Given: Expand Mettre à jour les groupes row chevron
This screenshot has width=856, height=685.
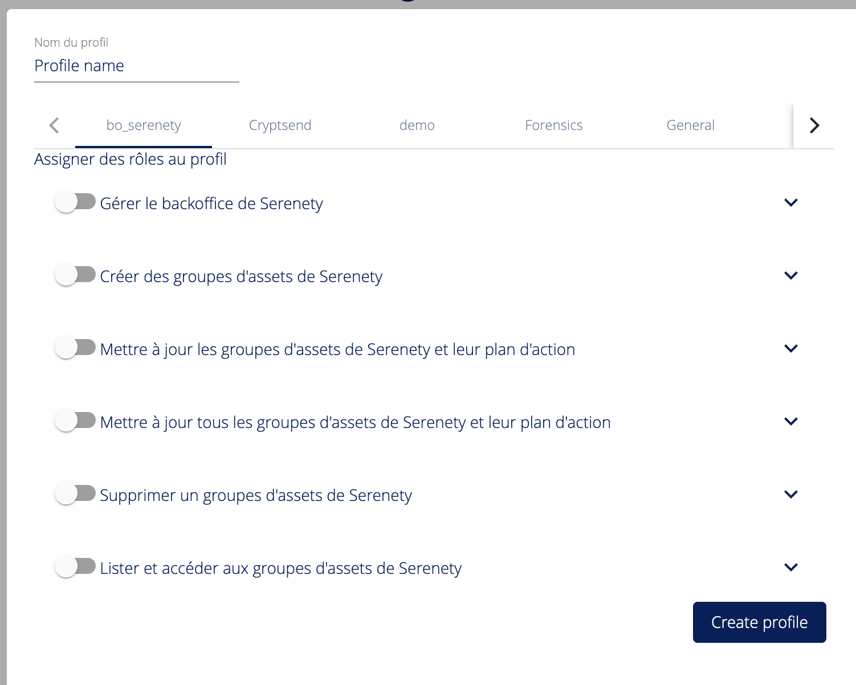Looking at the screenshot, I should point(790,348).
